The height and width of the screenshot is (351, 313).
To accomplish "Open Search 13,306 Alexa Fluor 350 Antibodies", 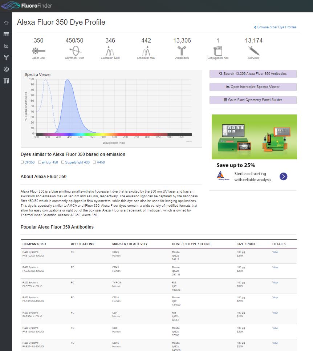I will click(x=253, y=74).
